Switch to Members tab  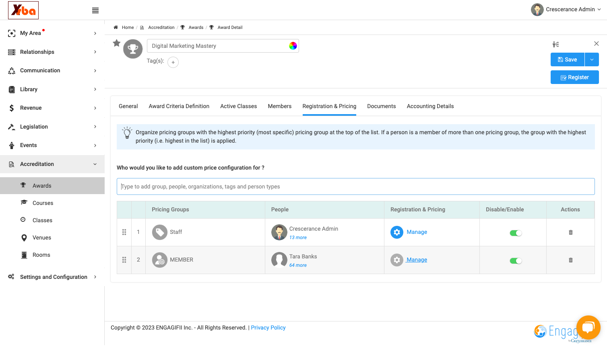tap(280, 106)
